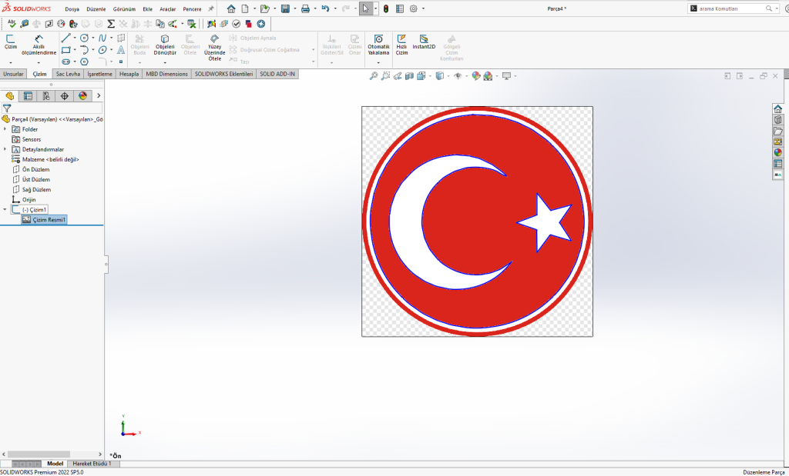Toggle the Hide/Show Items eye icon
The height and width of the screenshot is (476, 789).
point(458,75)
